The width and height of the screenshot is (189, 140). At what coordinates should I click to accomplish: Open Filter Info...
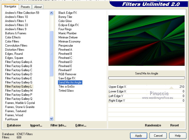click(58, 125)
